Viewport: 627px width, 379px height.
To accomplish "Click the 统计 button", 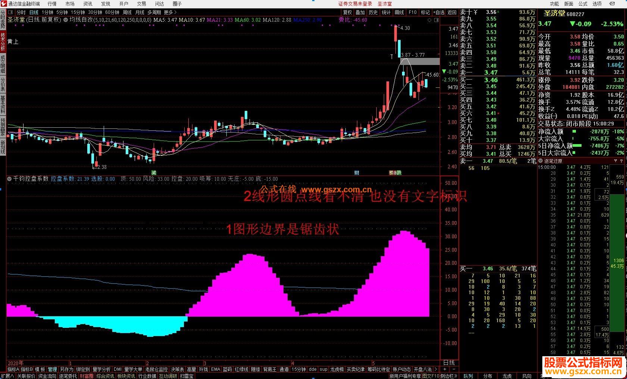I will [x=386, y=12].
